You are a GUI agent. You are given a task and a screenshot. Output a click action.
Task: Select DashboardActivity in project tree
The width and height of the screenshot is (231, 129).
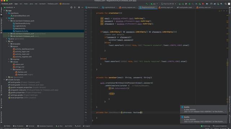pyautogui.click(x=21, y=23)
